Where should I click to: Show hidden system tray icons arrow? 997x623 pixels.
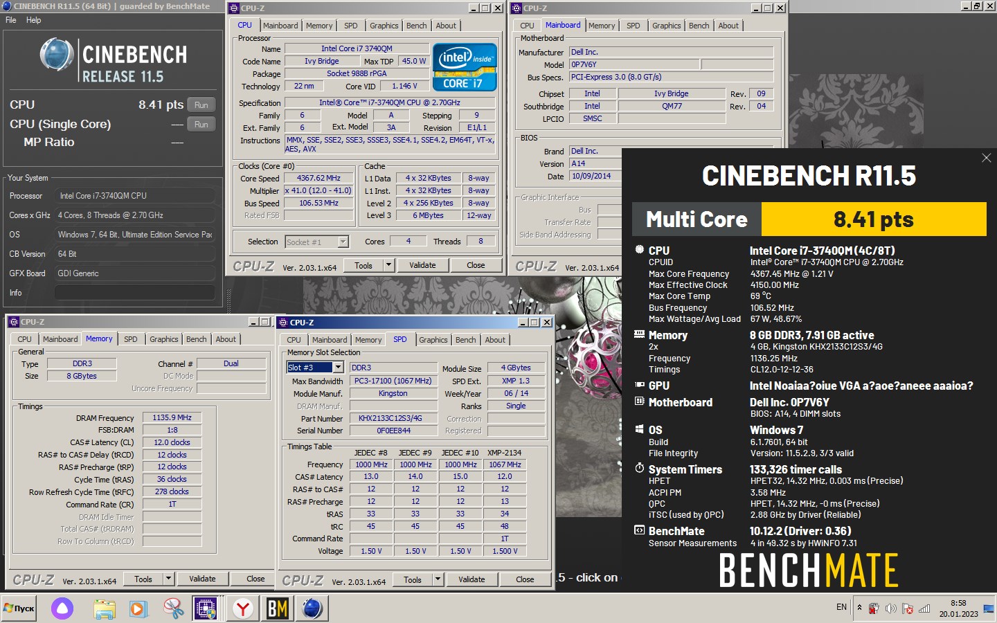point(860,608)
